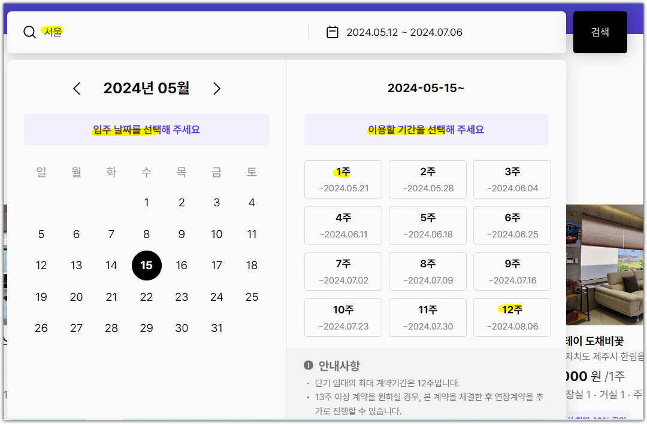
Task: Select the 1주 rental duration option
Action: [343, 179]
